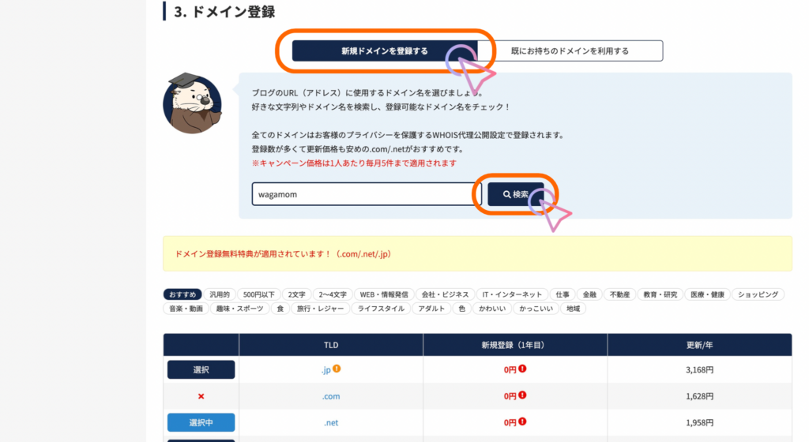
Task: Click the domain name input field with wagamom
Action: tap(361, 194)
